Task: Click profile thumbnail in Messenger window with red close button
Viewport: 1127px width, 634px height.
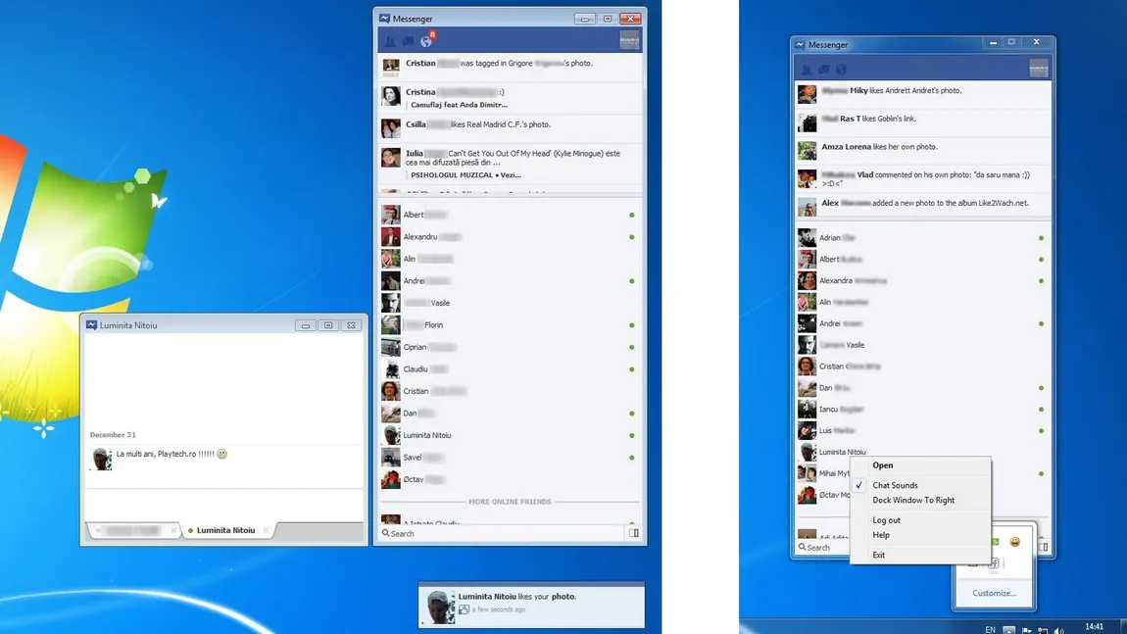Action: [629, 41]
